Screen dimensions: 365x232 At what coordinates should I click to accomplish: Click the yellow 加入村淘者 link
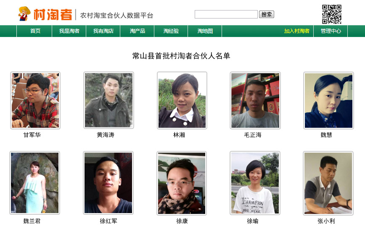tap(296, 31)
